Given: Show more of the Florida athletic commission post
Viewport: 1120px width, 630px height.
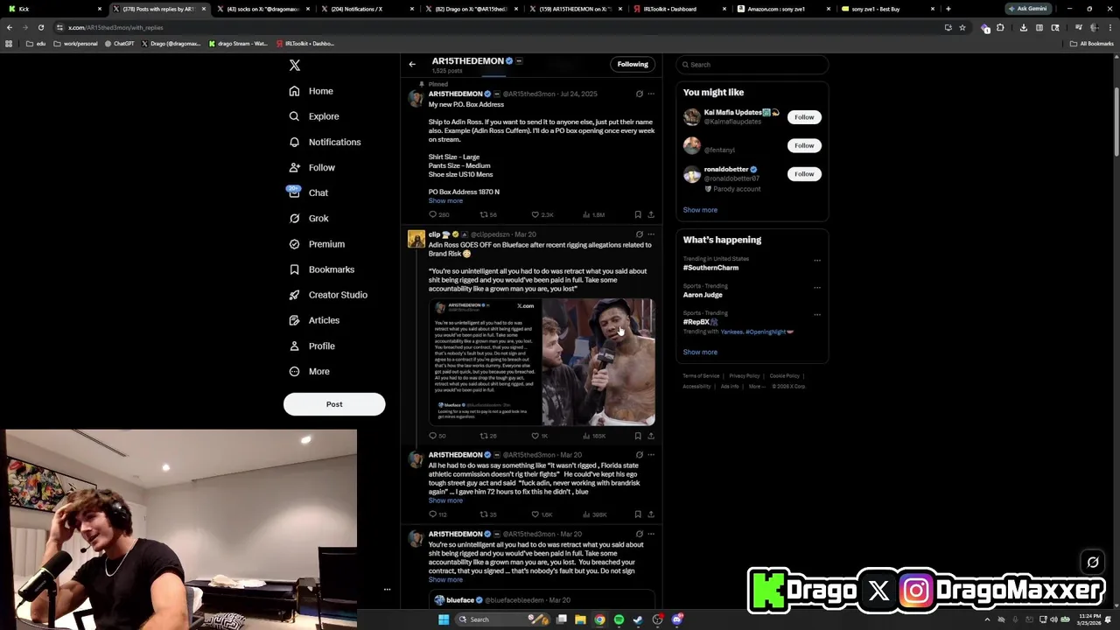Looking at the screenshot, I should click(445, 500).
